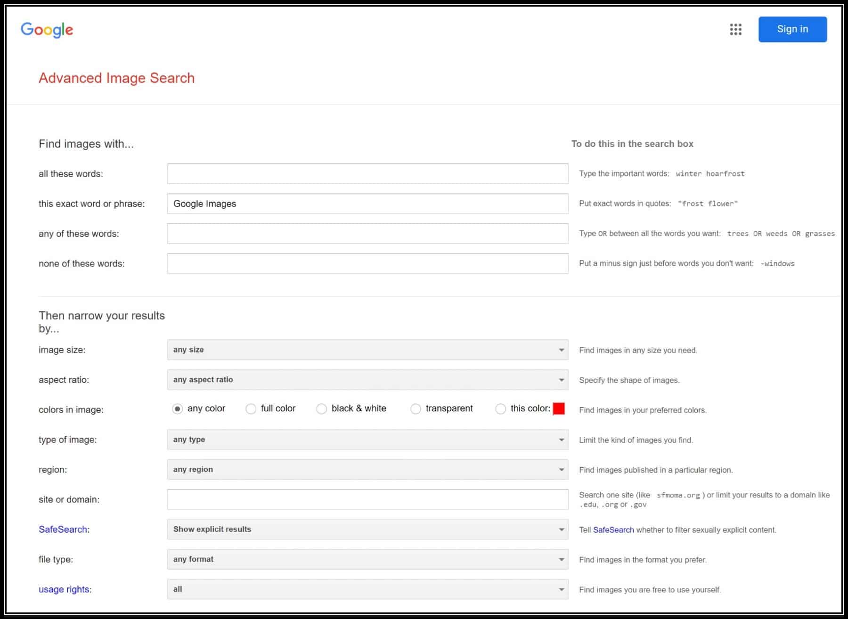The image size is (848, 619).
Task: Open the 'usage rights' label link
Action: (x=64, y=589)
